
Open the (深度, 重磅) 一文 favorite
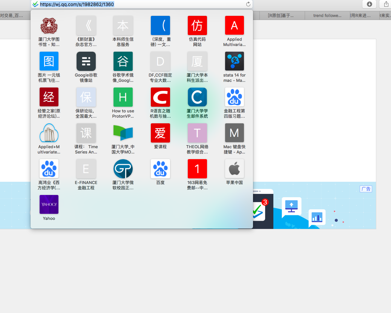point(160,31)
